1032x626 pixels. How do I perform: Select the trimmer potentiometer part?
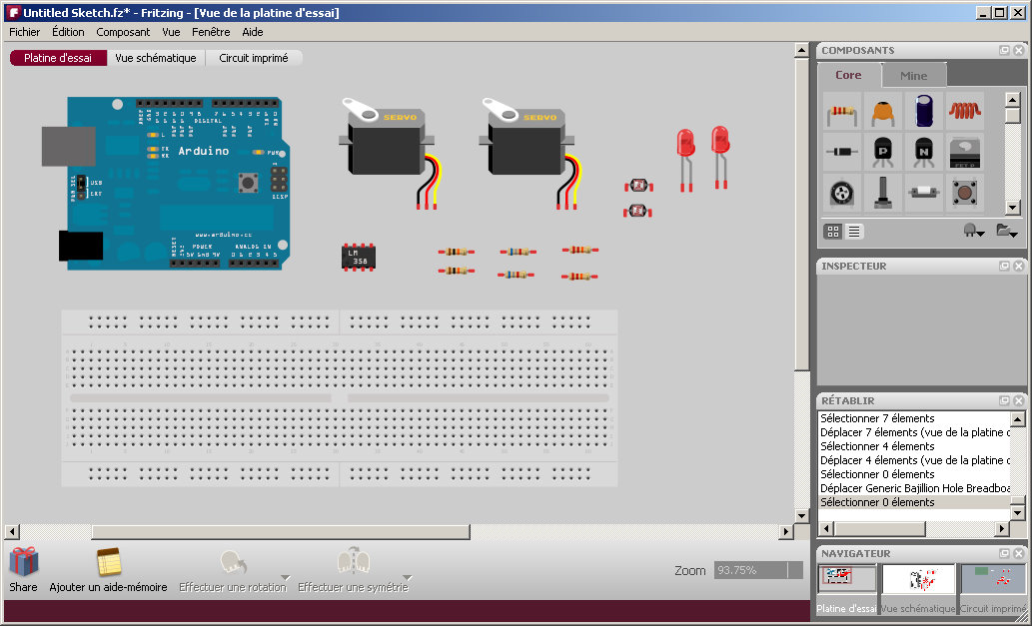[x=842, y=193]
